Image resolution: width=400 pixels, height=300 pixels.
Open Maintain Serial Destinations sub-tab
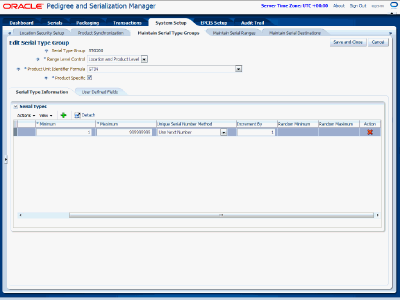[x=295, y=33]
